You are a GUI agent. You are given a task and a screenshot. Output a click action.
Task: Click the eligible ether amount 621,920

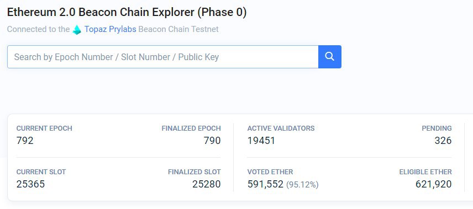434,184
